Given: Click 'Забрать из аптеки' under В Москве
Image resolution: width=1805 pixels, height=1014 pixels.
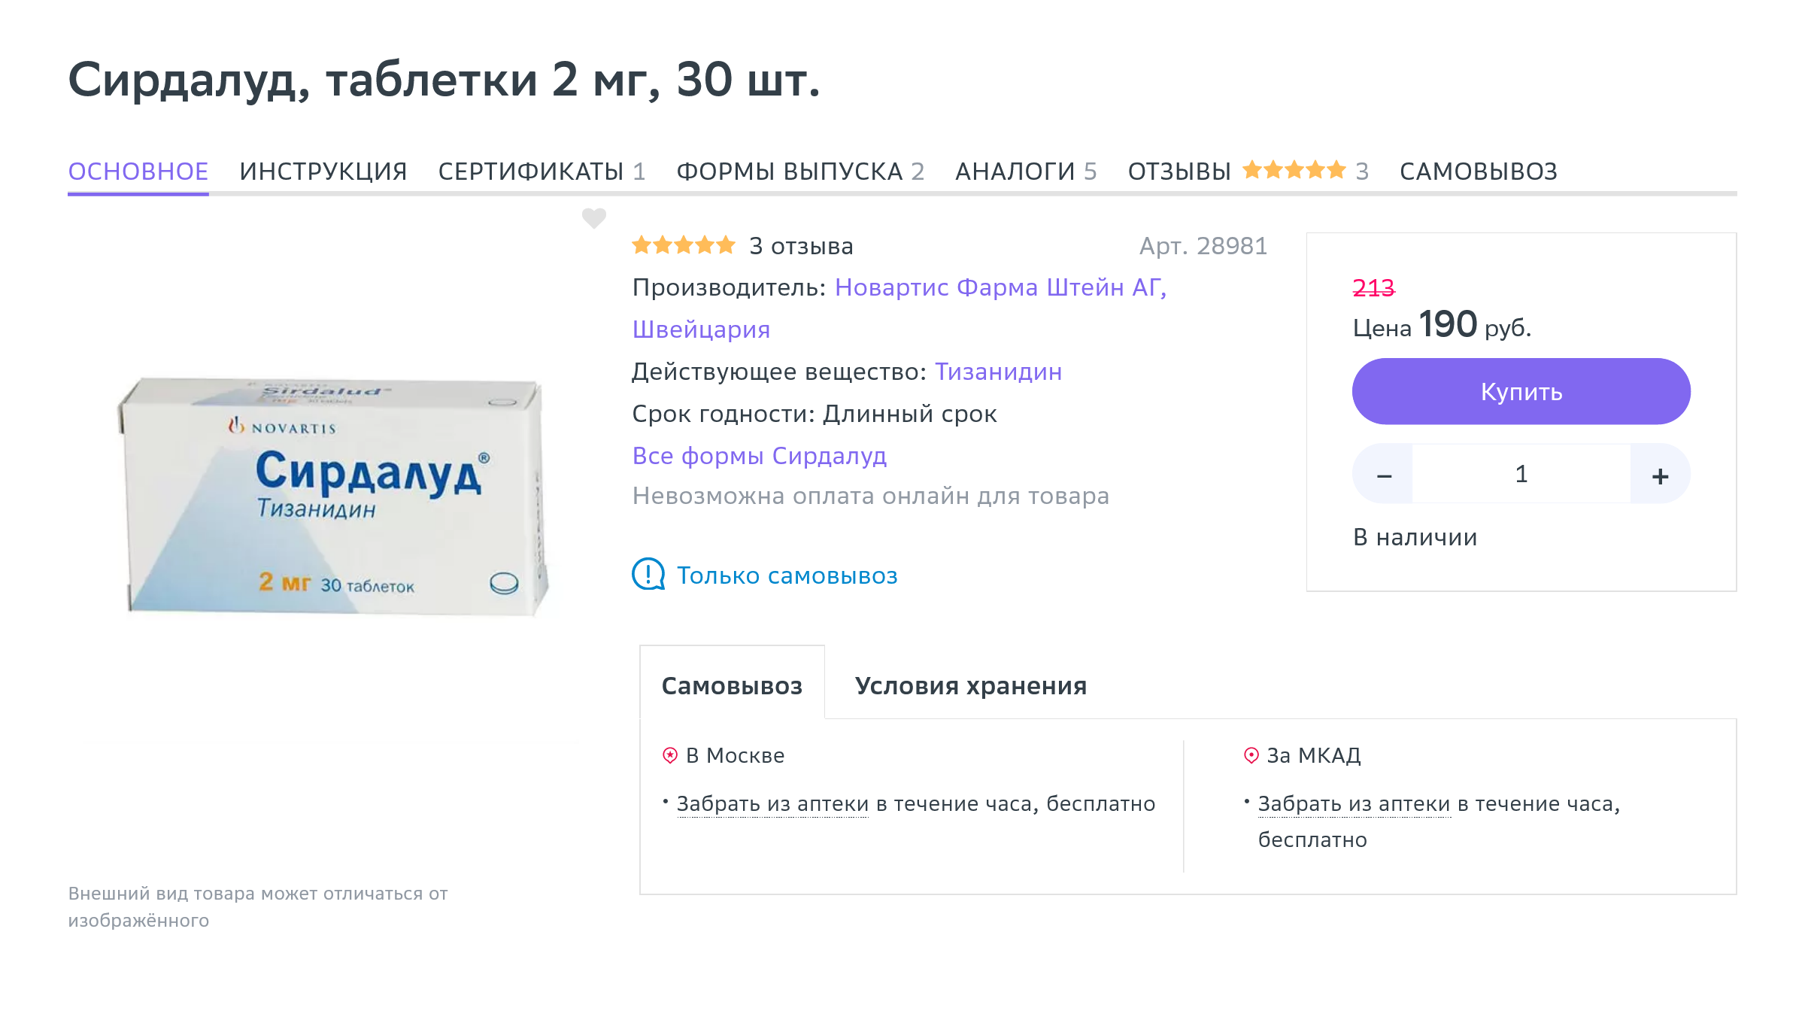Looking at the screenshot, I should click(x=772, y=804).
